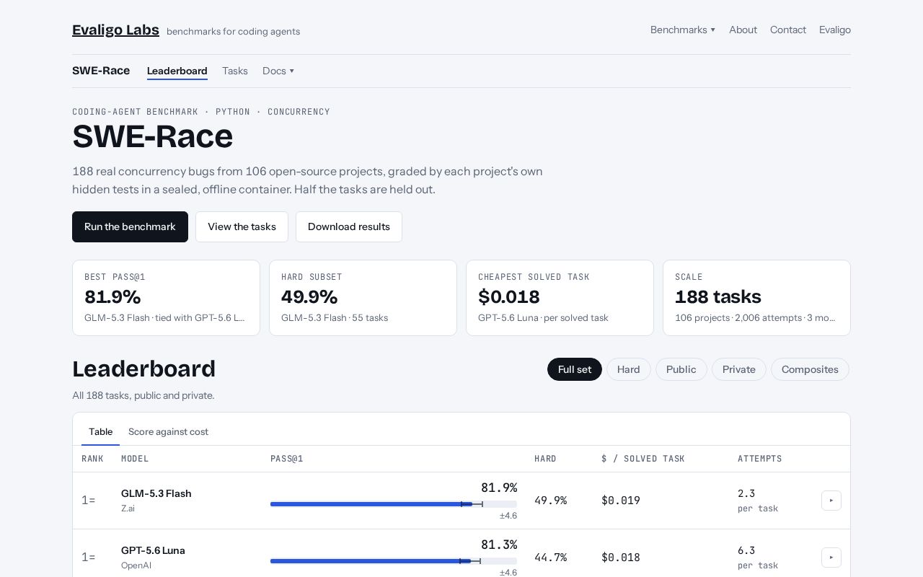
Task: Open the Tasks navigation tab
Action: (x=235, y=71)
